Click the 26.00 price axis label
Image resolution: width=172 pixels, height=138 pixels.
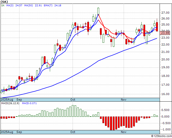coord(165,18)
